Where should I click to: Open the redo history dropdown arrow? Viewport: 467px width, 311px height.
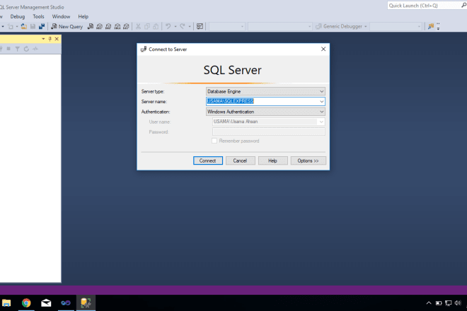point(190,26)
